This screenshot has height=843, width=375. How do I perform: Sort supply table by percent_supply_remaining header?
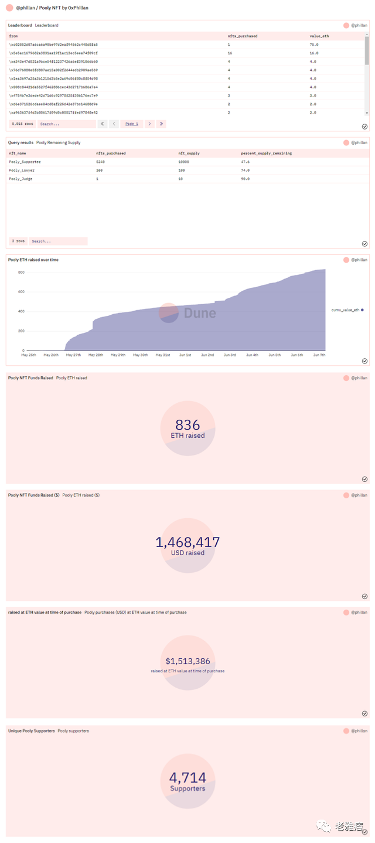[x=266, y=153]
